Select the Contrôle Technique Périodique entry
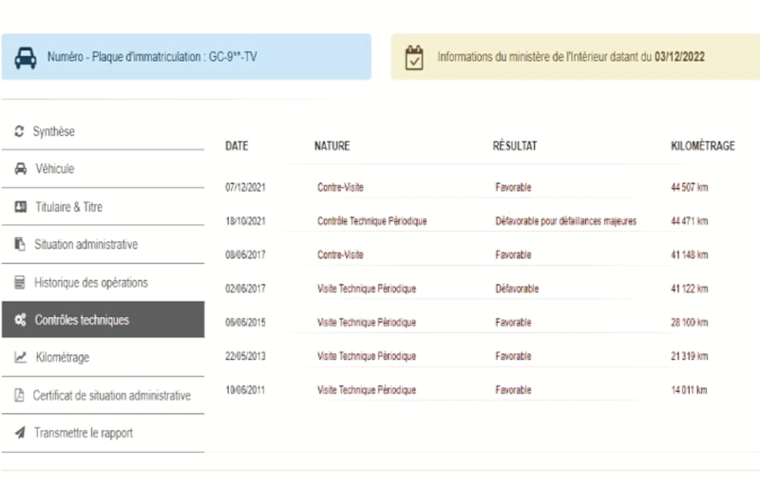Image resolution: width=760 pixels, height=489 pixels. (371, 221)
